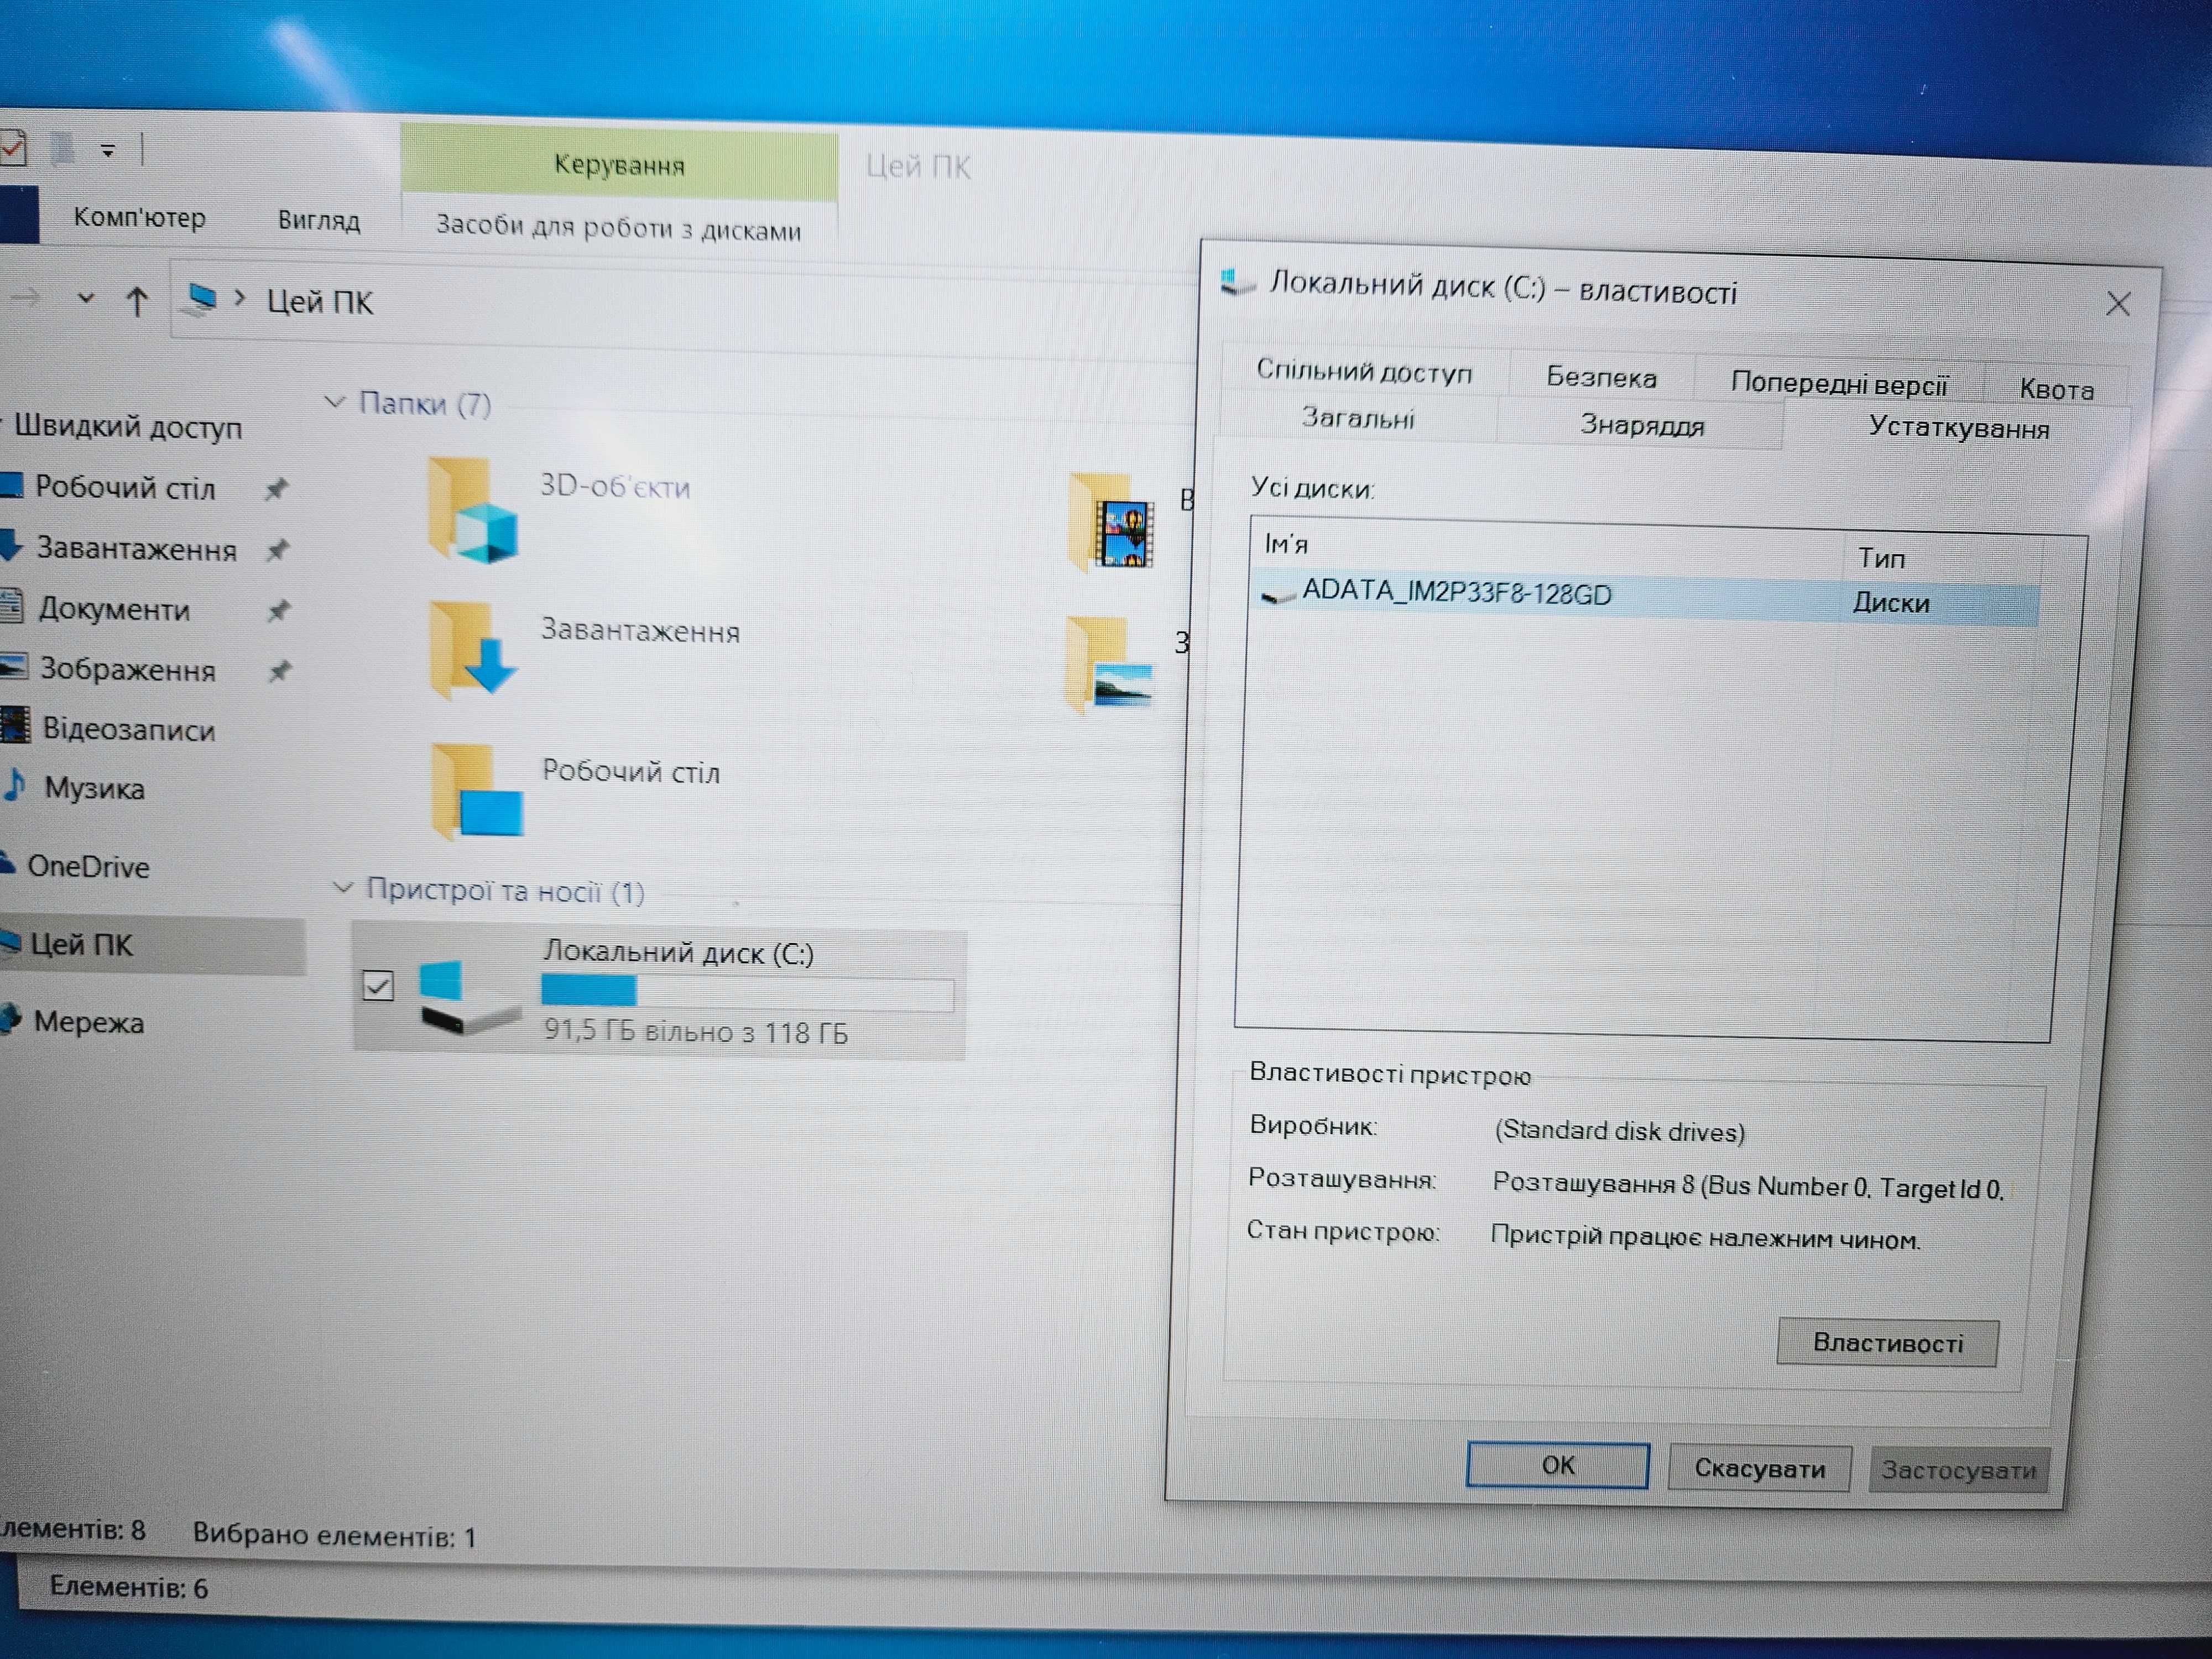Switch to Безпека tab
This screenshot has height=1659, width=2212.
click(1601, 377)
